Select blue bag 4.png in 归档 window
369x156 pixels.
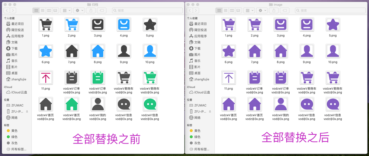coord(124,24)
